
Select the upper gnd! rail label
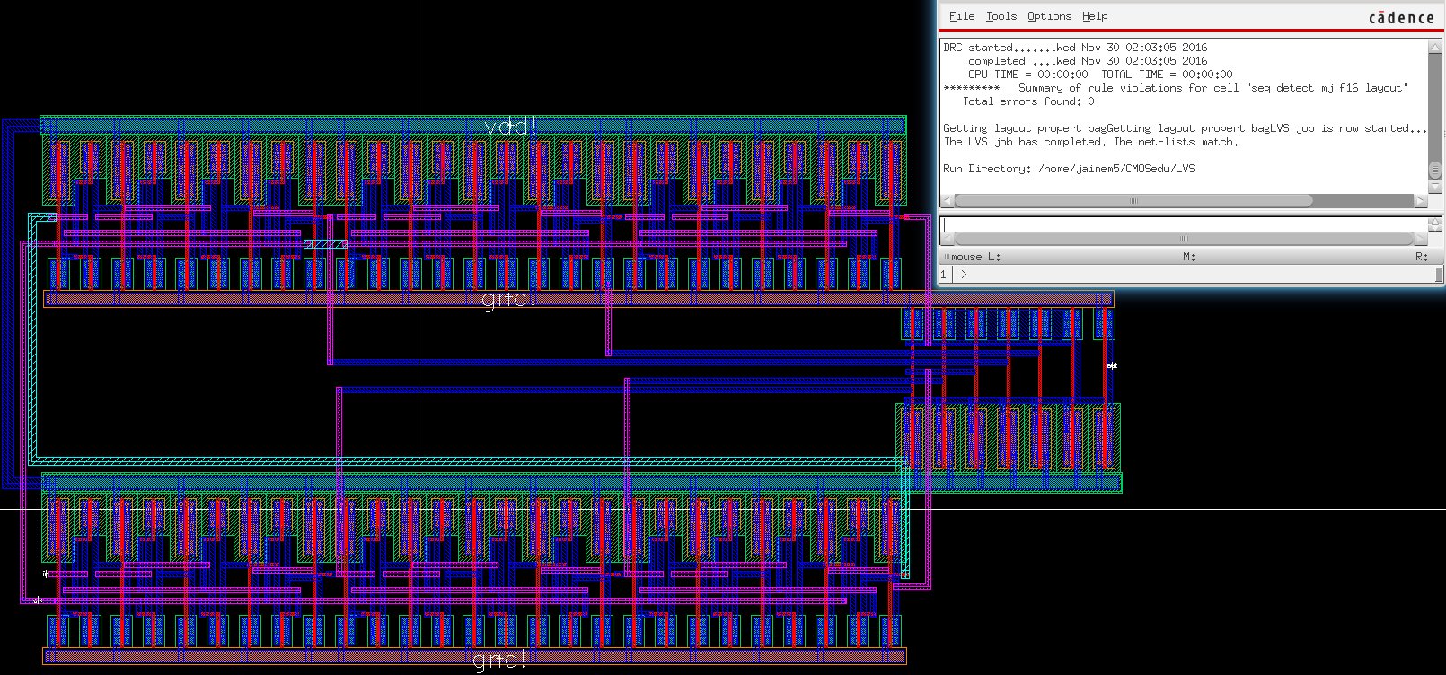click(x=508, y=298)
